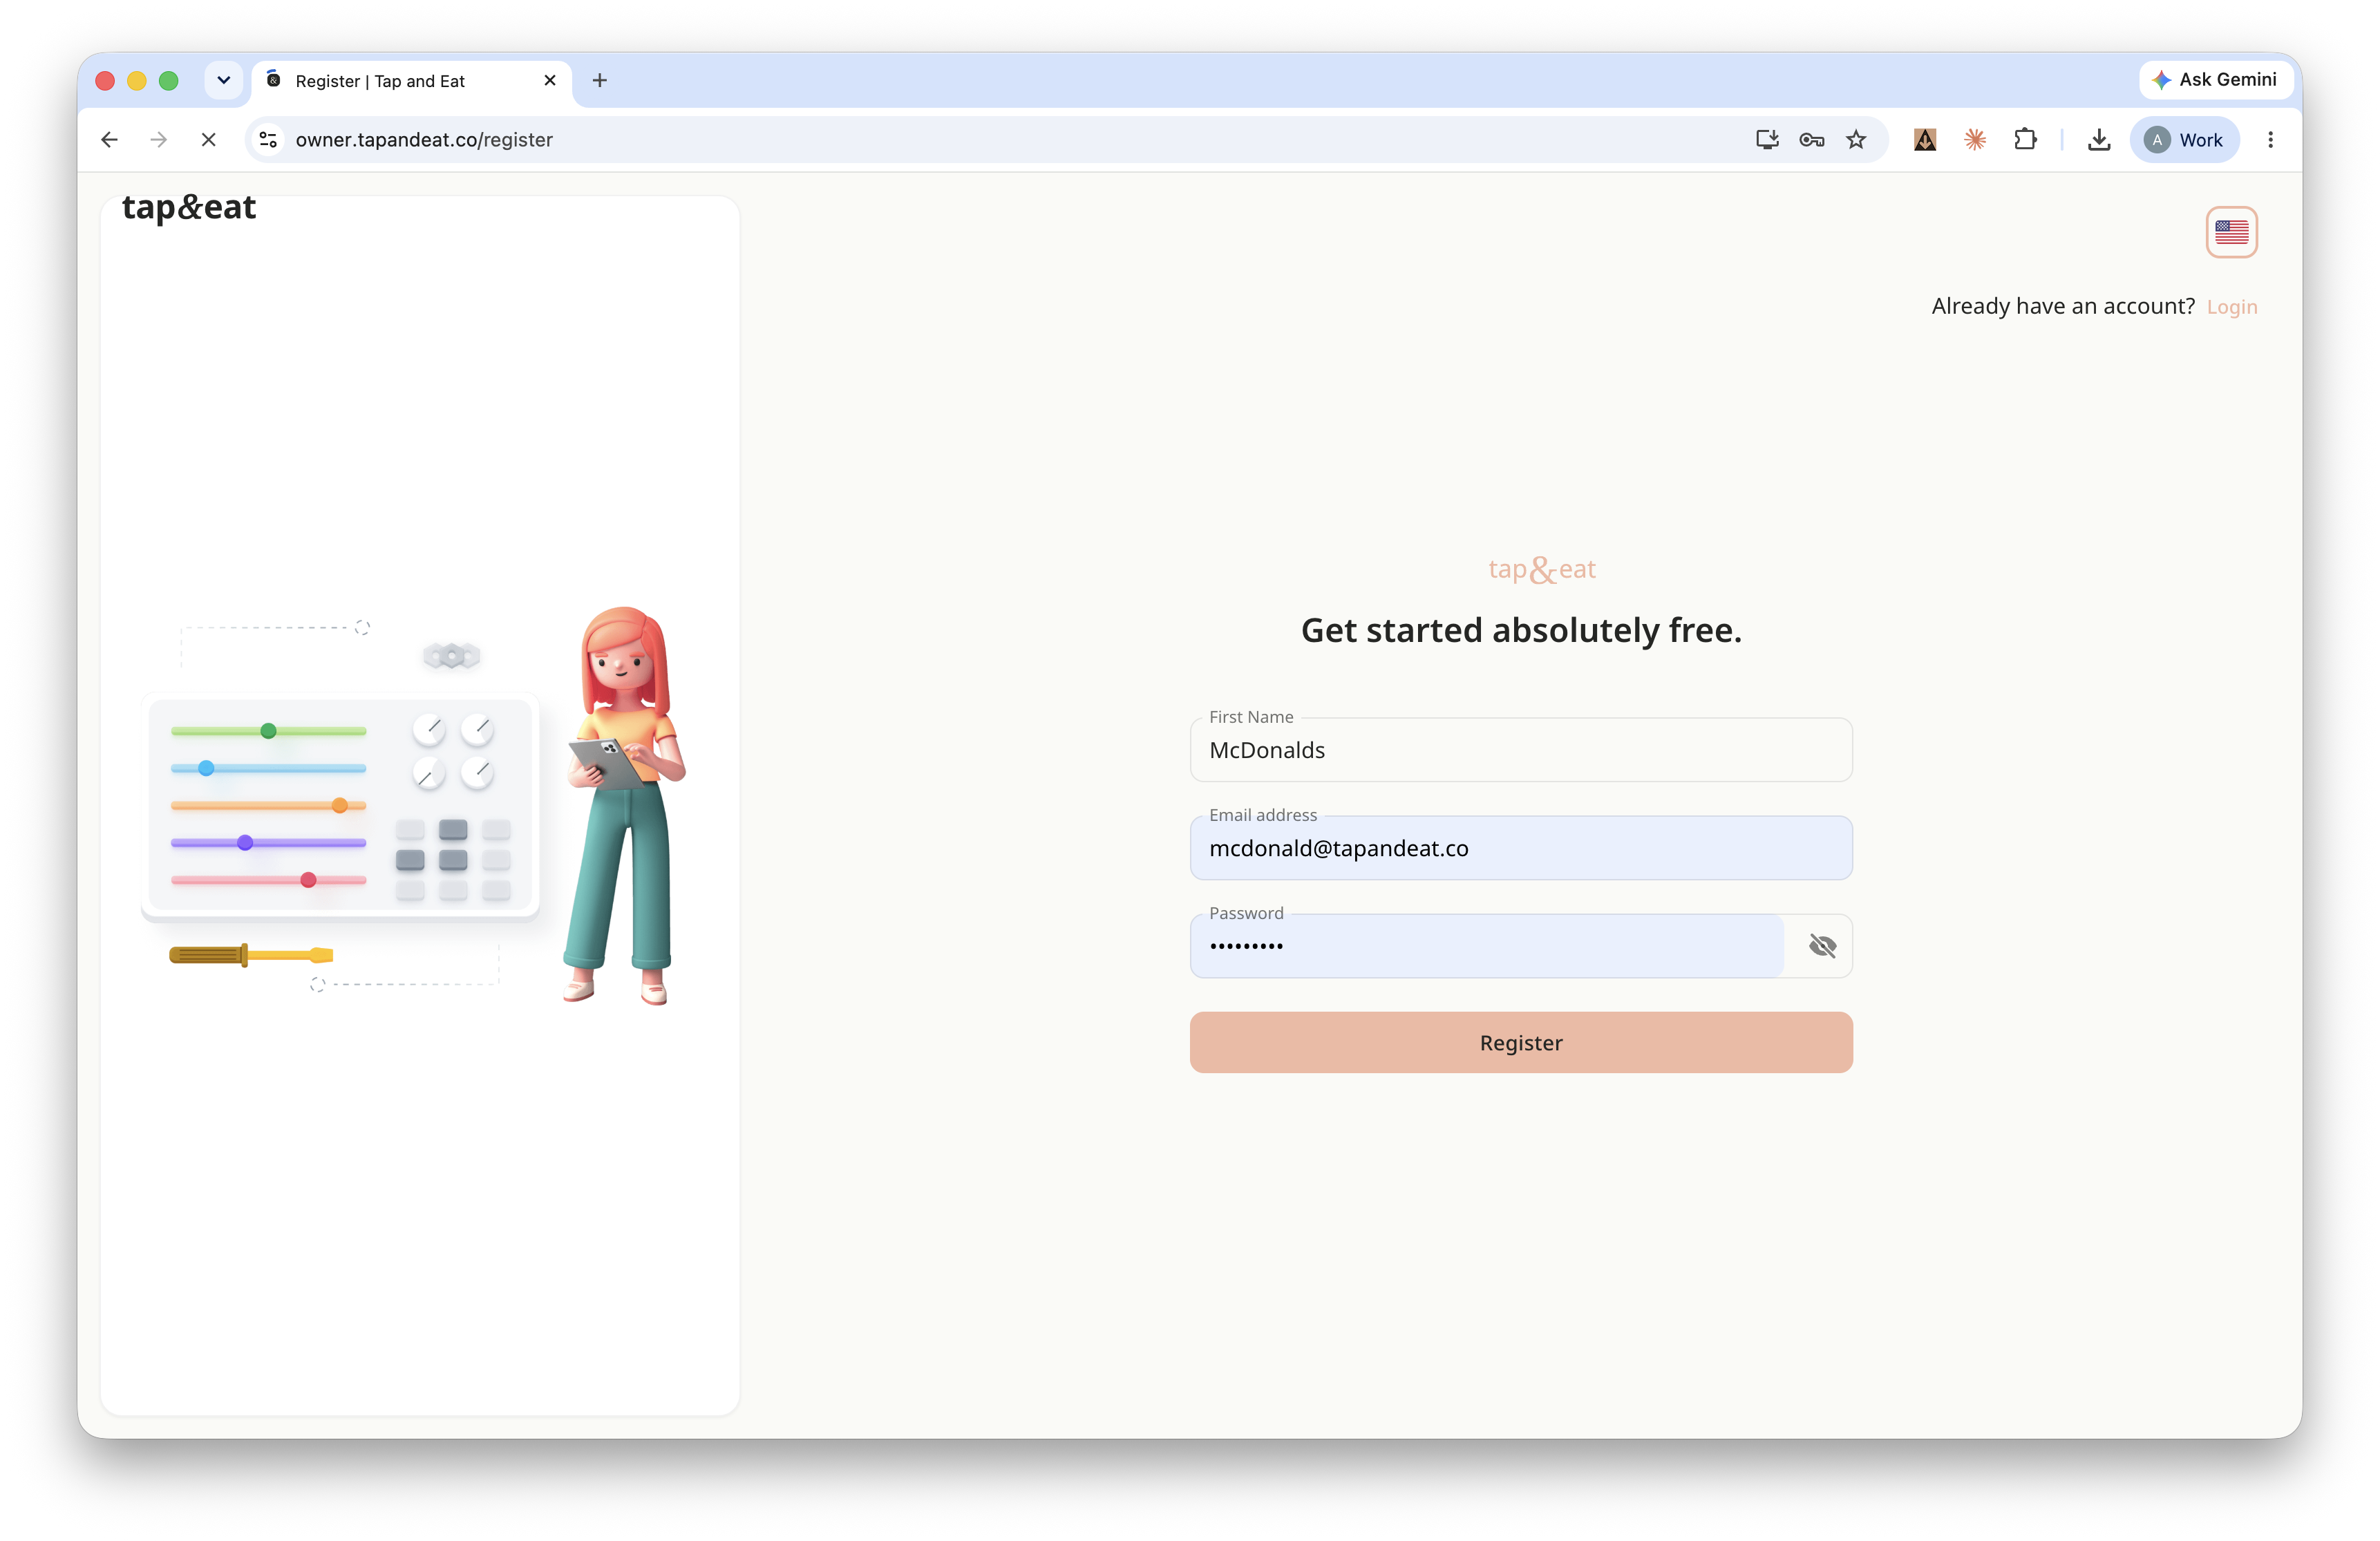Click the address bar URL
This screenshot has height=1541, width=2380.
424,140
